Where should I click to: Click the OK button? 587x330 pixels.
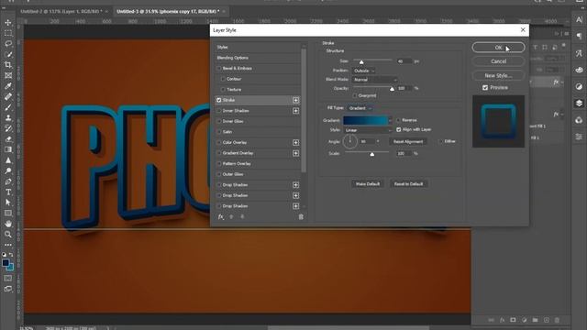pos(498,48)
